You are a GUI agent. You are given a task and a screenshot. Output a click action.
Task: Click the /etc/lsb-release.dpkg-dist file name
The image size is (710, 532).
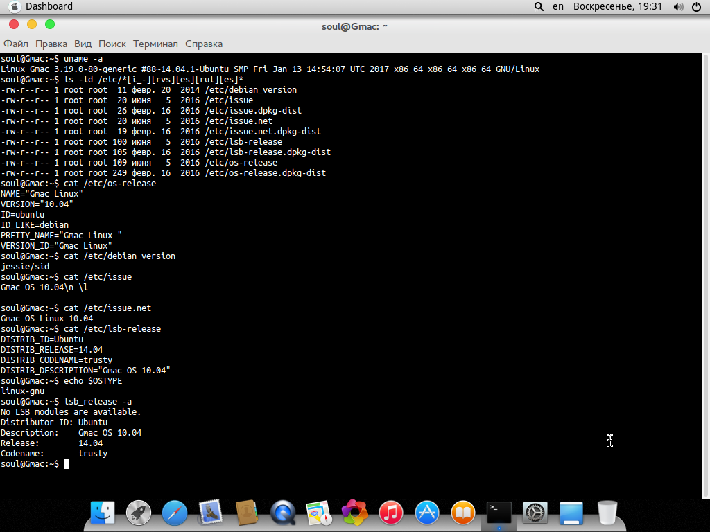point(268,152)
